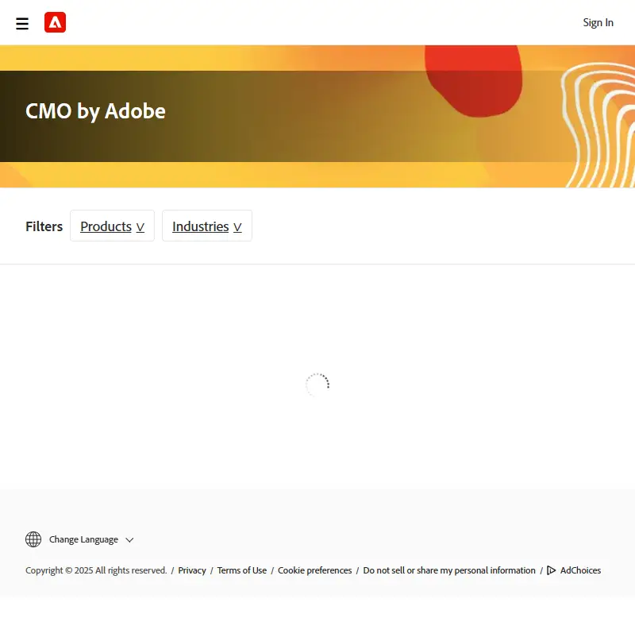Click Sign In
This screenshot has height=618, width=635.
pyautogui.click(x=598, y=23)
